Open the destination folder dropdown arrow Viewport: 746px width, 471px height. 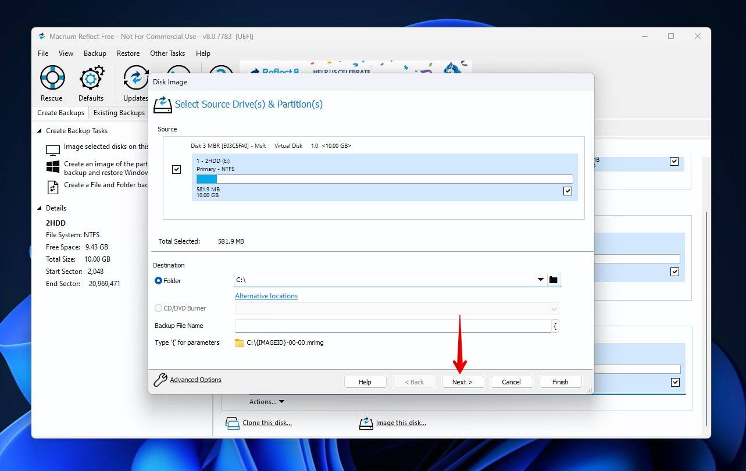tap(541, 280)
